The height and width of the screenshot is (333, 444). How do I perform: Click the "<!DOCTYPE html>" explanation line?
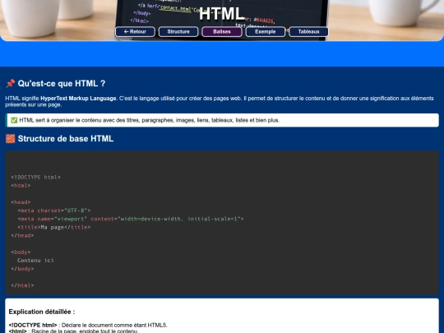point(88,325)
